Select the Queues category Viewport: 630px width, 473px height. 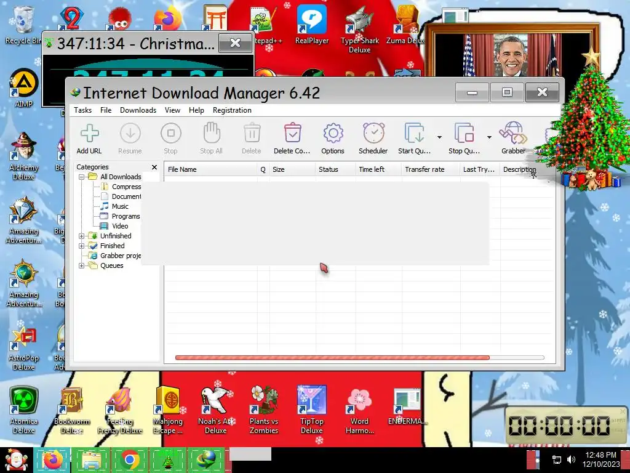[x=112, y=265]
